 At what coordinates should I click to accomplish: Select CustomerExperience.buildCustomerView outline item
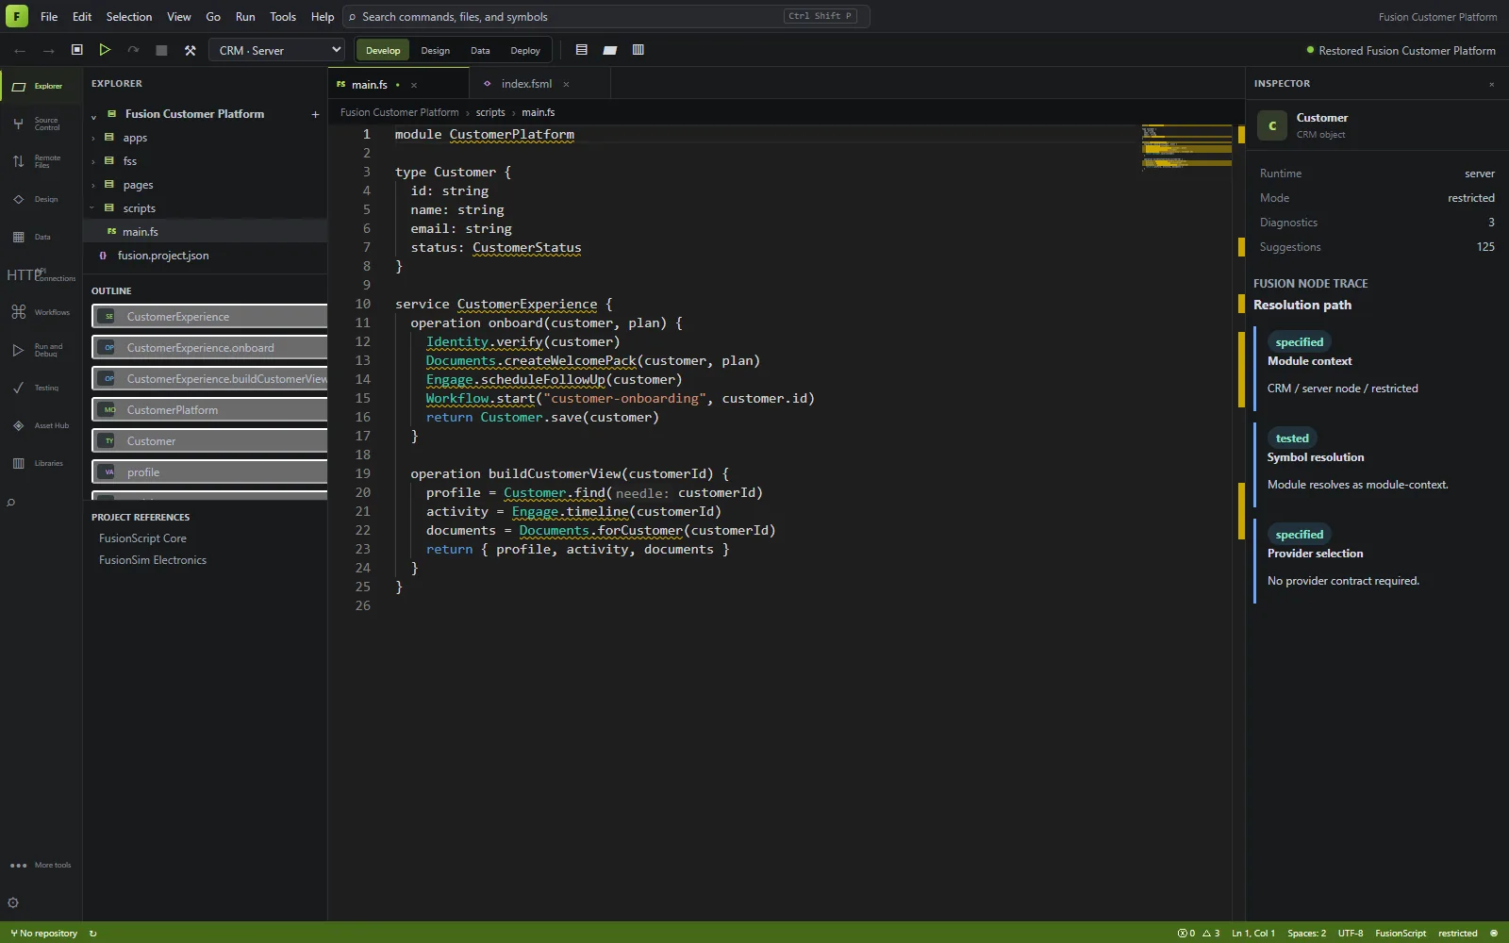[x=209, y=379]
